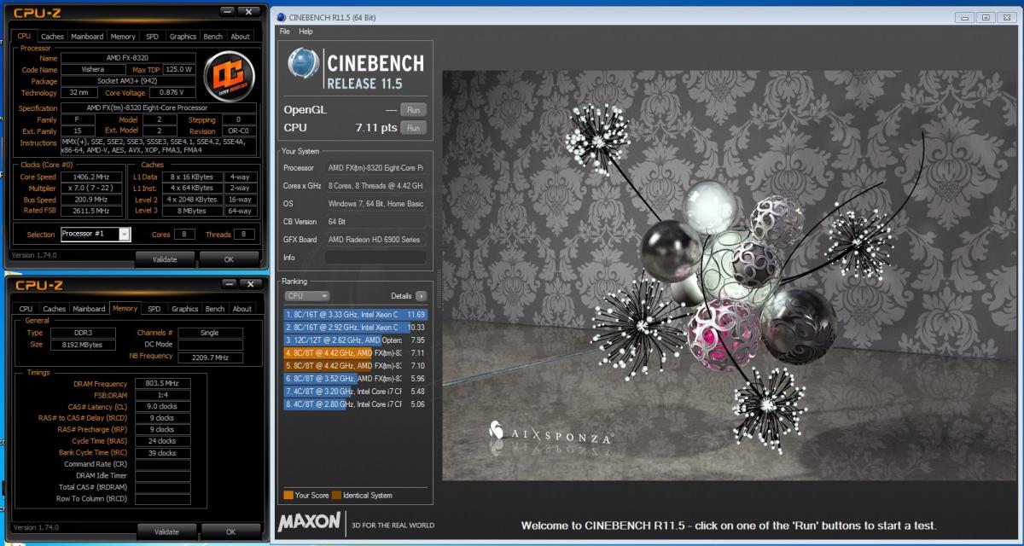Close the top CPU-Z window
The width and height of the screenshot is (1024, 546).
pyautogui.click(x=248, y=12)
